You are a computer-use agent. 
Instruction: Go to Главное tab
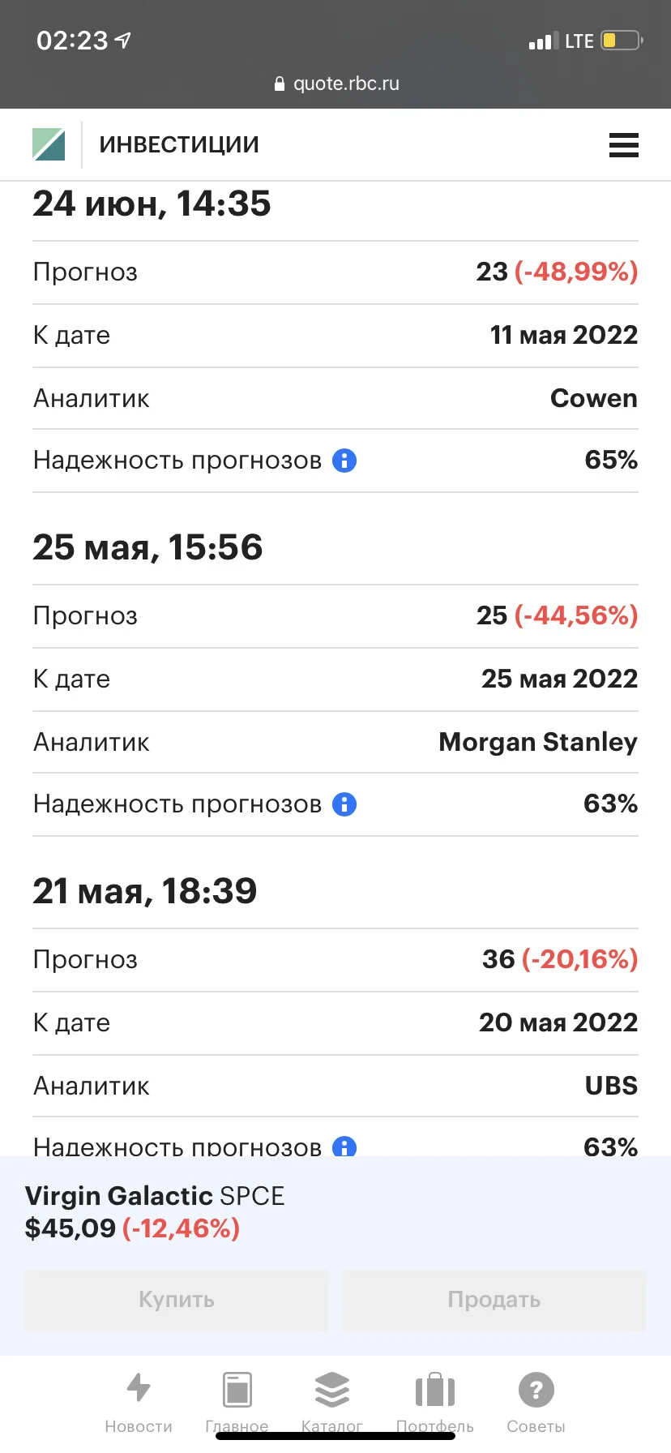point(237,1402)
